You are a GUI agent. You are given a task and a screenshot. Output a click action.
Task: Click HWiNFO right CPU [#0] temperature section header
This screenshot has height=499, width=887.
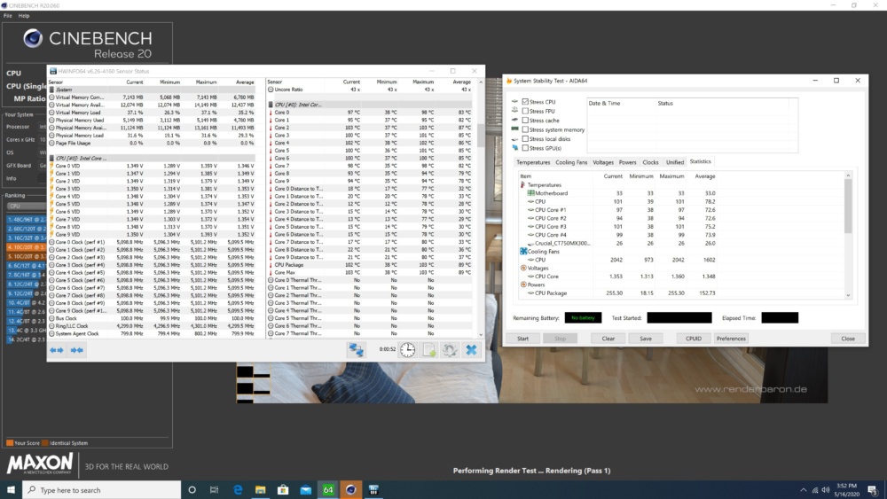click(x=371, y=105)
